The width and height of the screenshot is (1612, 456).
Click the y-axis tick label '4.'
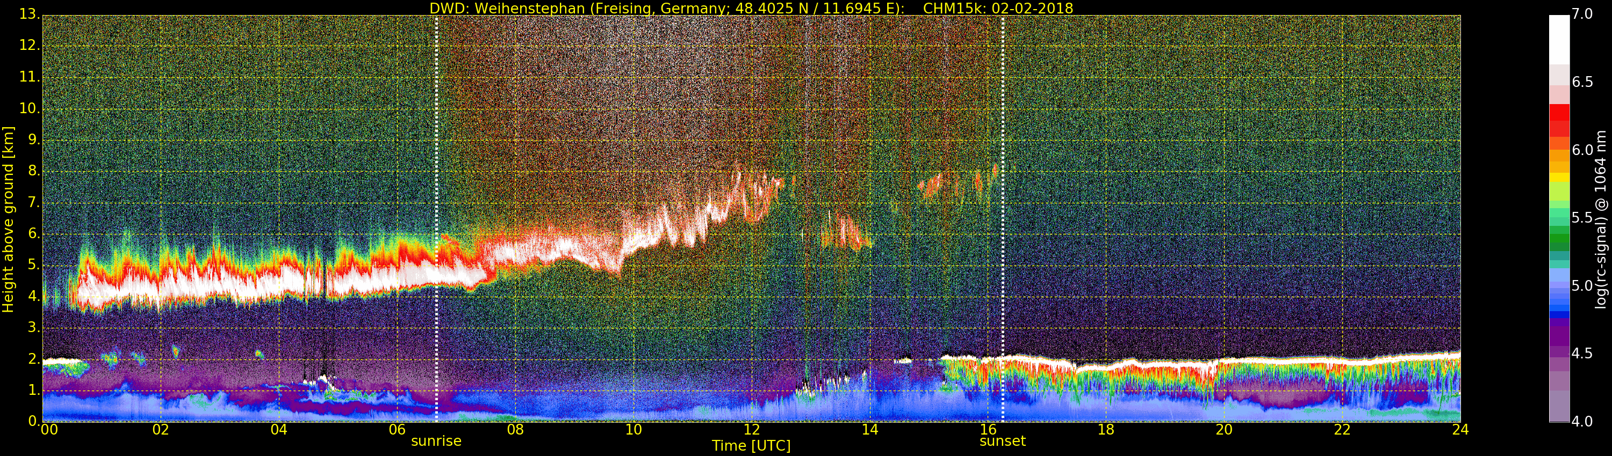pos(34,297)
